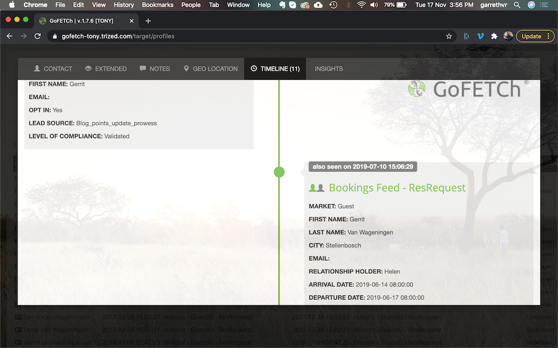The height and width of the screenshot is (348, 558).
Task: Click the 'also seen on 2019-07-10' badge
Action: [x=363, y=167]
